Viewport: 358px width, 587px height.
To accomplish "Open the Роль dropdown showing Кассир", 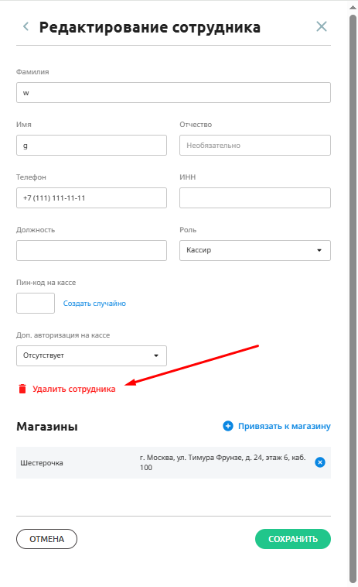I will (255, 250).
